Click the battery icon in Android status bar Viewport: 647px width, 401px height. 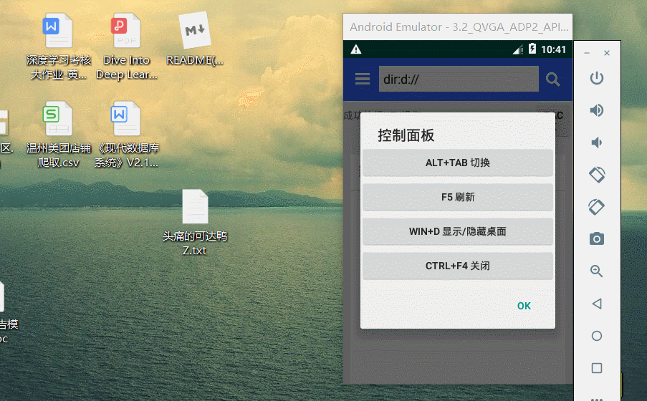point(532,49)
